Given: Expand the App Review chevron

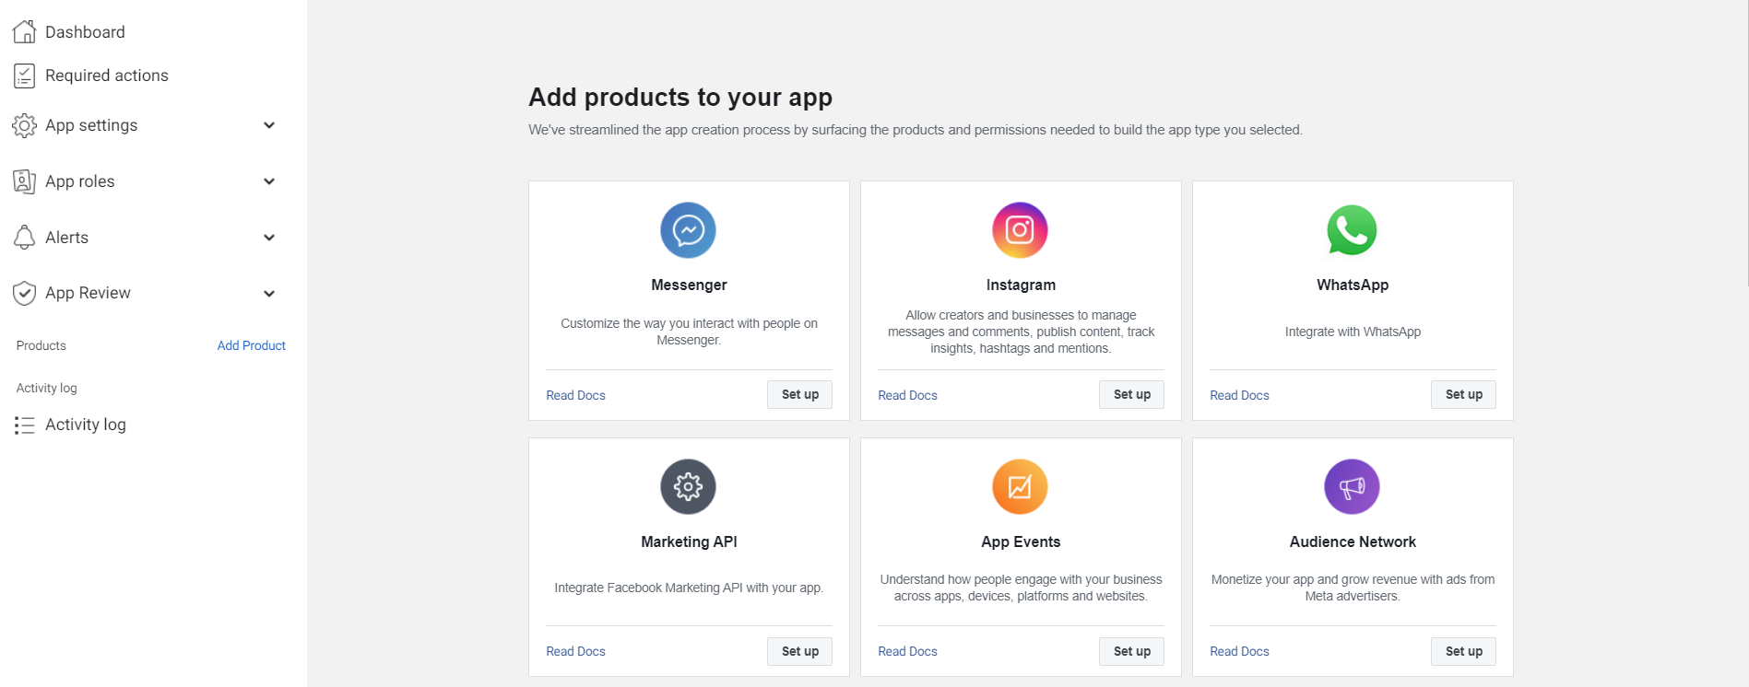Looking at the screenshot, I should coord(269,294).
